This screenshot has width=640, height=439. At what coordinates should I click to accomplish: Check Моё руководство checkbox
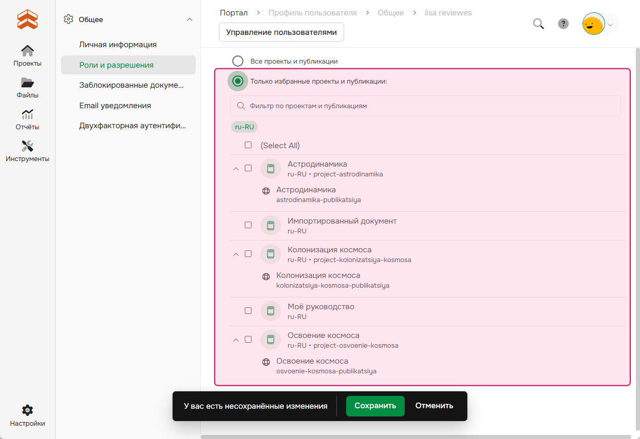[248, 311]
